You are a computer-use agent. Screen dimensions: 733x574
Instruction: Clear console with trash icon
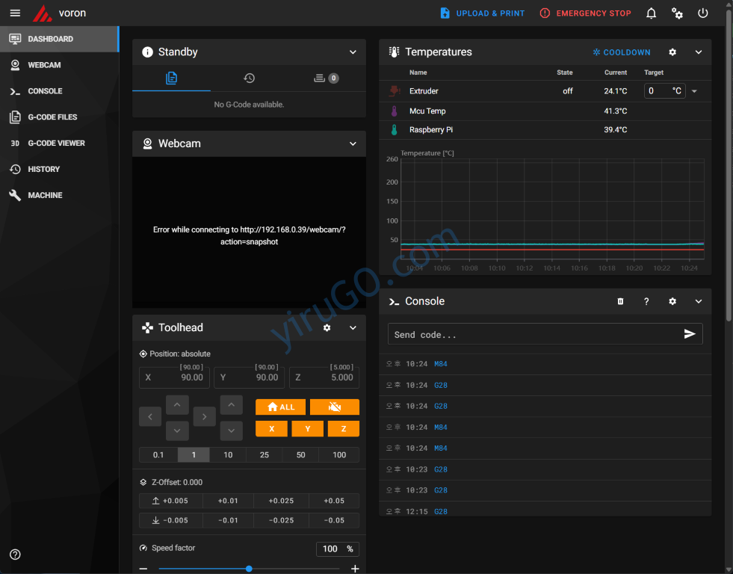620,301
